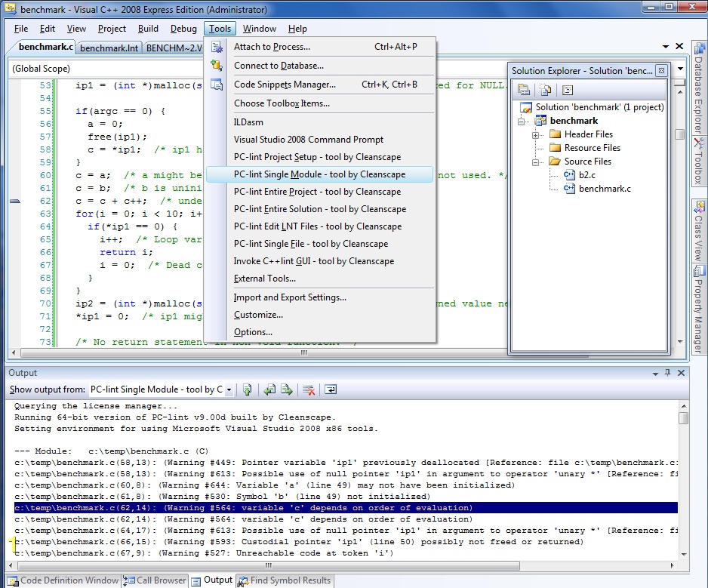
Task: Choose PC-lint Single File menu entry
Action: pos(320,244)
